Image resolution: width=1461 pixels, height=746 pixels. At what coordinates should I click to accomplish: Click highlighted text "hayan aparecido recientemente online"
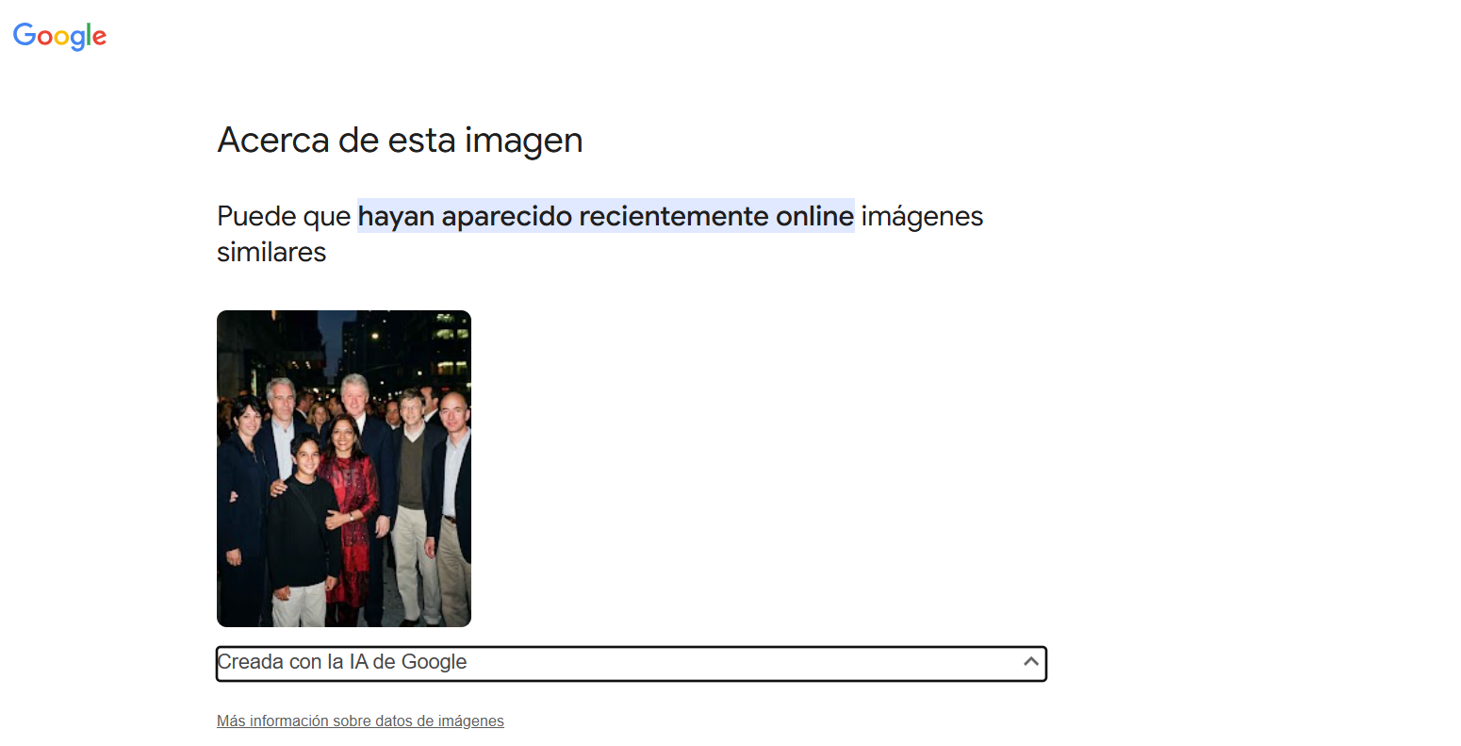605,216
